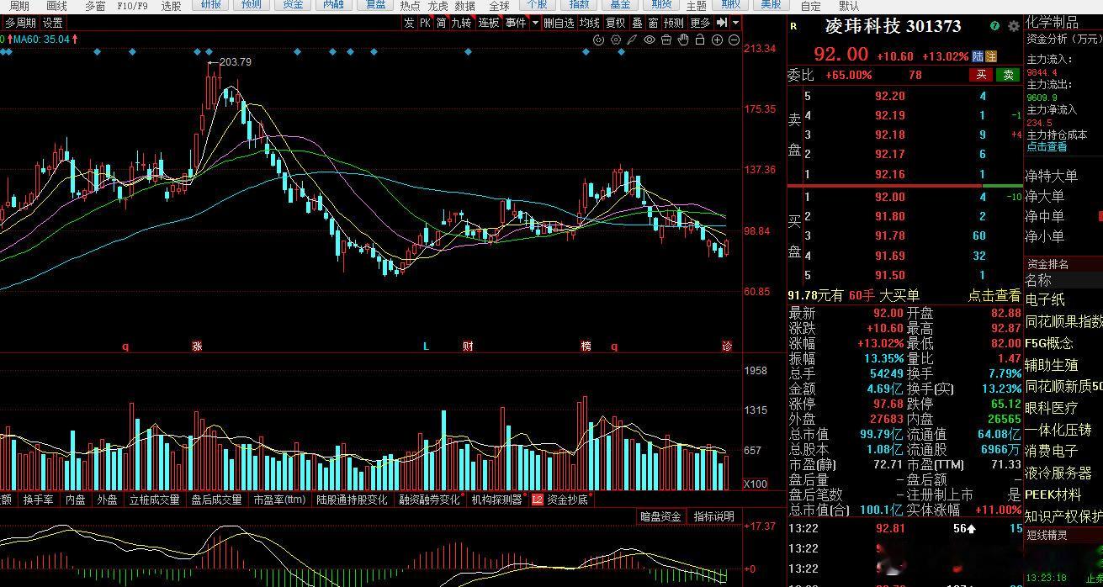
Task: Open the 更多 more options menu
Action: 700,23
